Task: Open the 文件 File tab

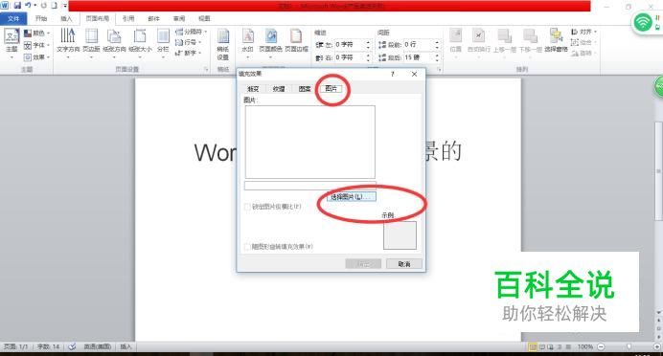Action: tap(13, 18)
